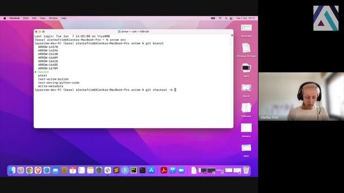
Task: Open Mail from the Dock
Action: [x=55, y=170]
